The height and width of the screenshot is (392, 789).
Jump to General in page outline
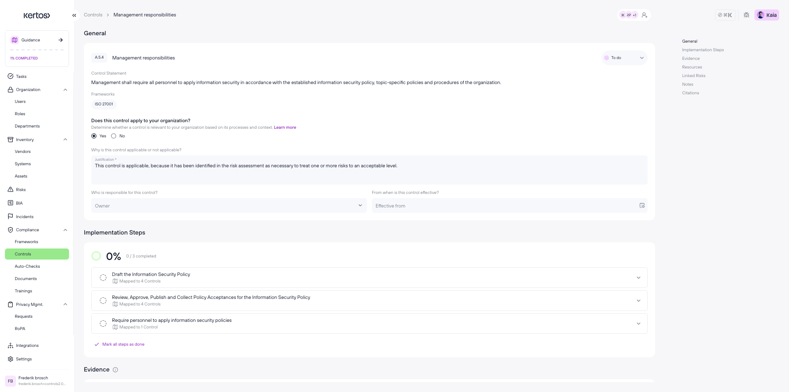[690, 41]
